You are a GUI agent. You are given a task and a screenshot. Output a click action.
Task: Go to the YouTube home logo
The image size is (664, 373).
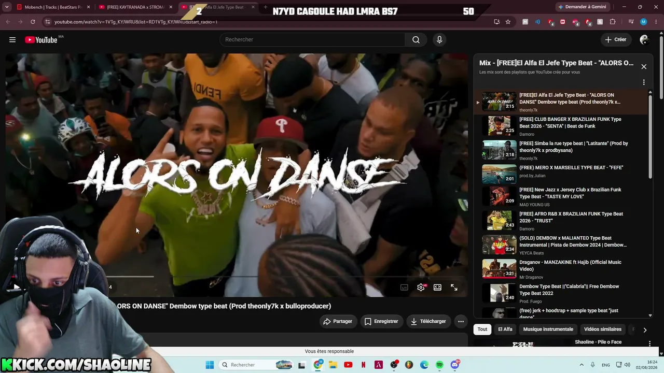tap(41, 40)
